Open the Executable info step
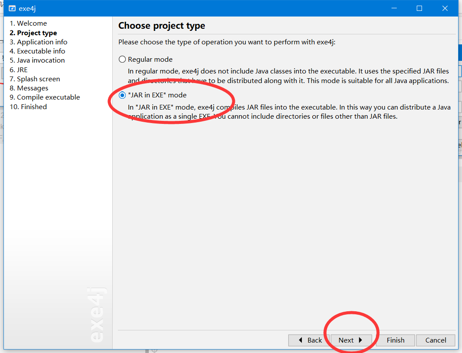The height and width of the screenshot is (353, 462). point(37,51)
